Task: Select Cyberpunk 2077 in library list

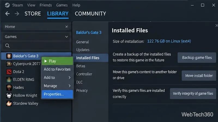Action: (27, 64)
